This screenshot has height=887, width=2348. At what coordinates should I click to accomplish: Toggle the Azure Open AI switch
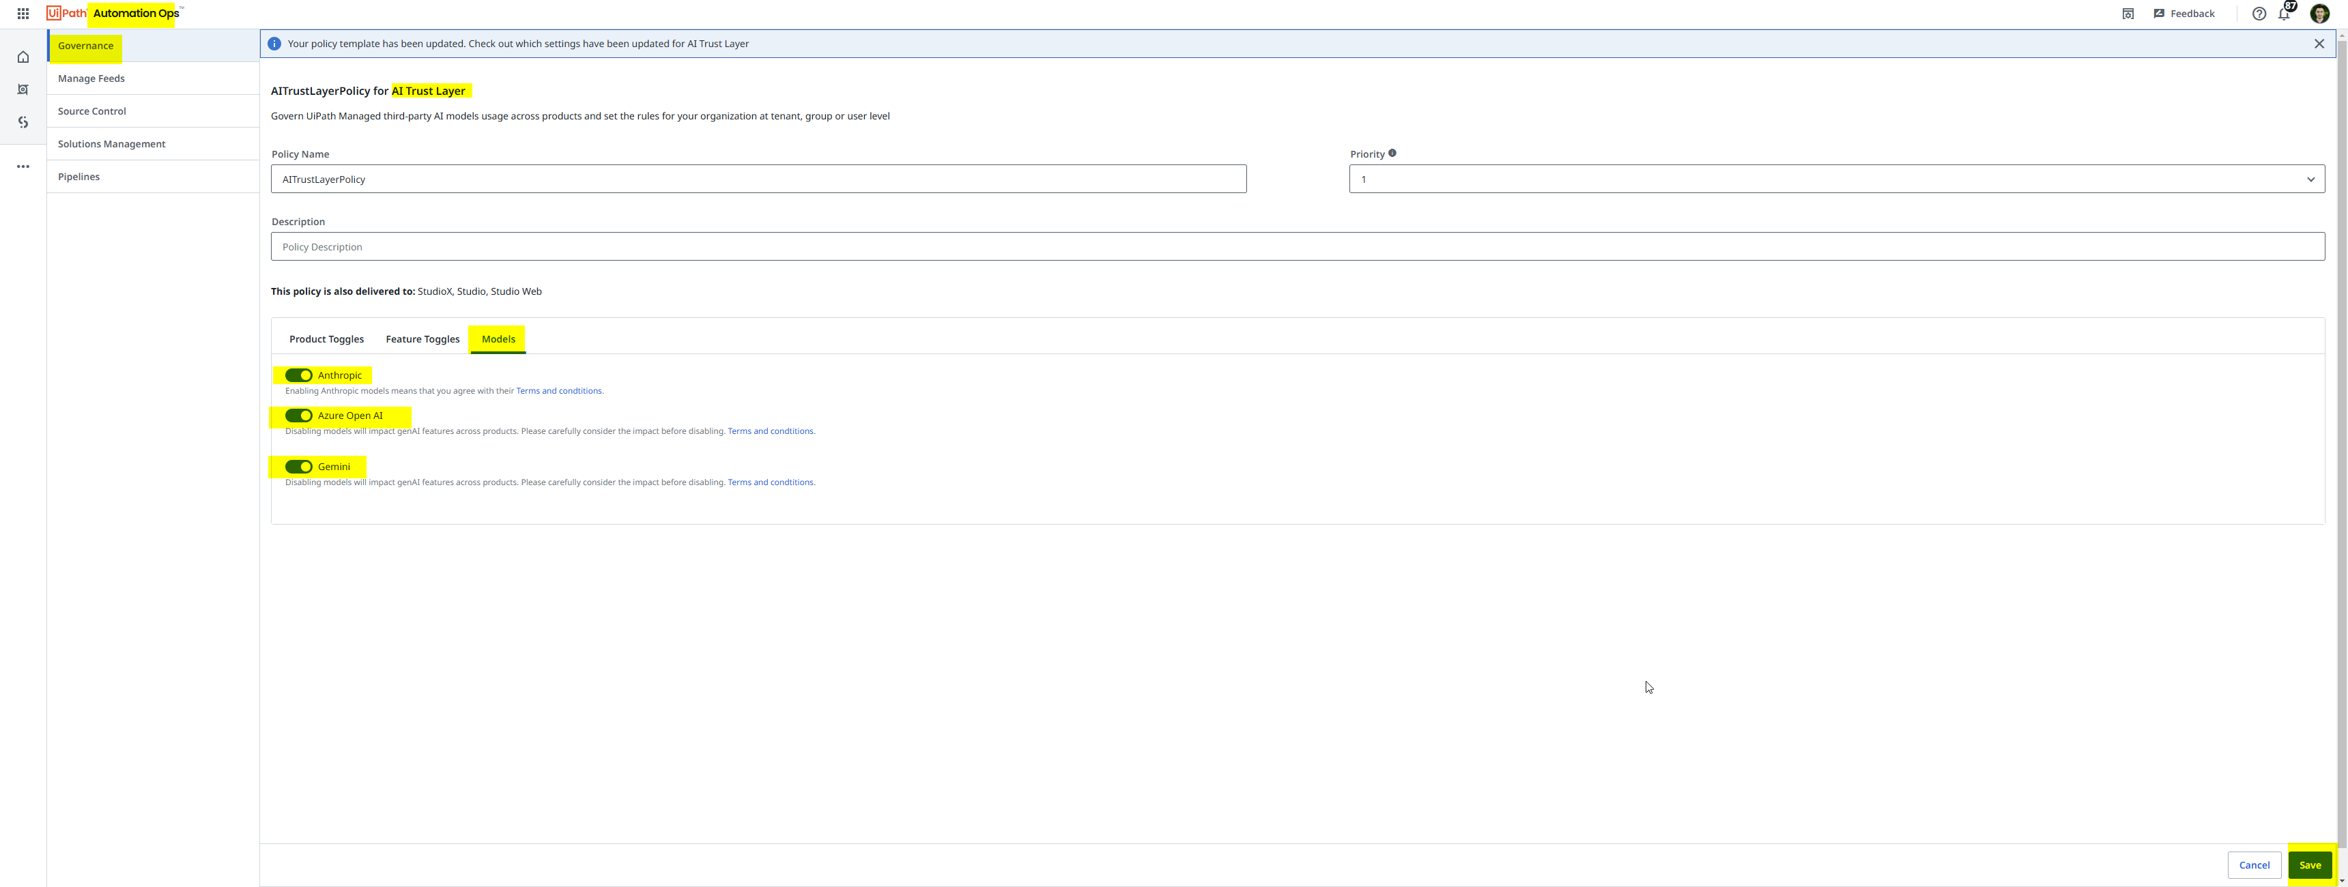click(x=298, y=416)
